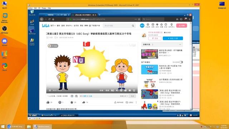Click the uploader avatar
The width and height of the screenshot is (229, 129).
click(144, 35)
